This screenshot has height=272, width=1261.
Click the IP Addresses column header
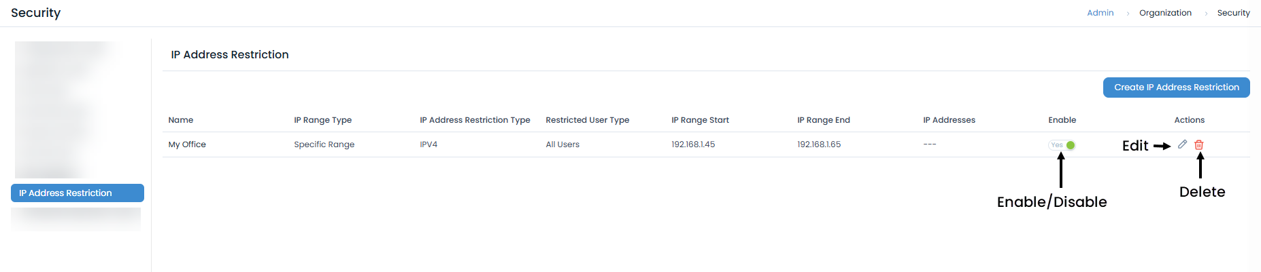coord(949,120)
